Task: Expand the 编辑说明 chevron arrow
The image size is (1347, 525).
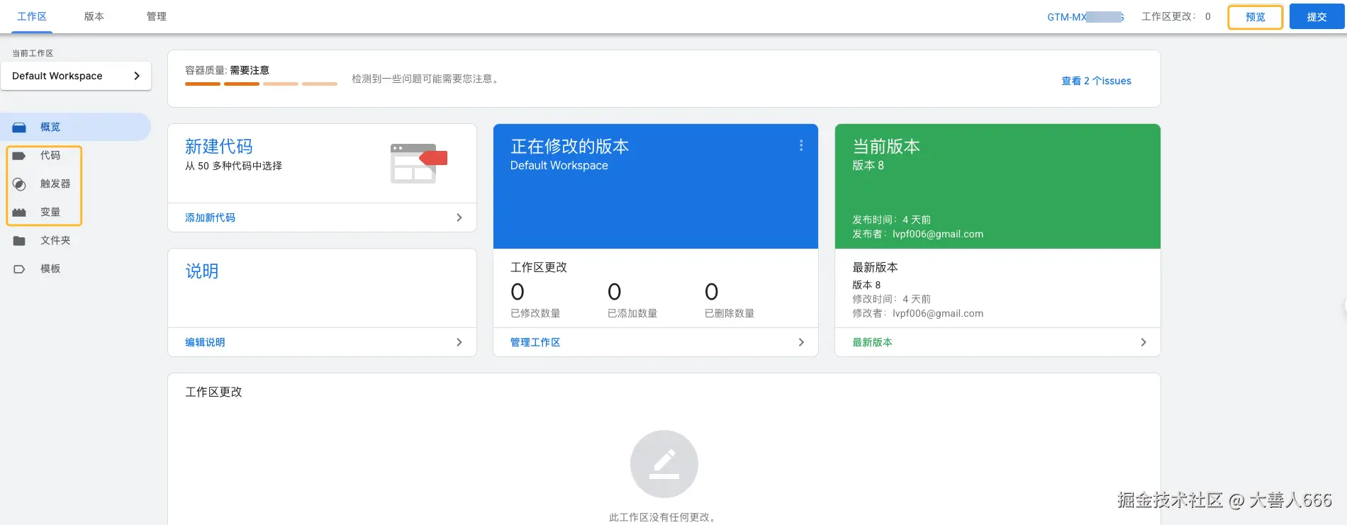Action: (x=459, y=342)
